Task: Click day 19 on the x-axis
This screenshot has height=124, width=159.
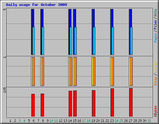Action: click(x=93, y=121)
